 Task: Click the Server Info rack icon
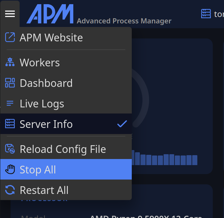pos(10,124)
